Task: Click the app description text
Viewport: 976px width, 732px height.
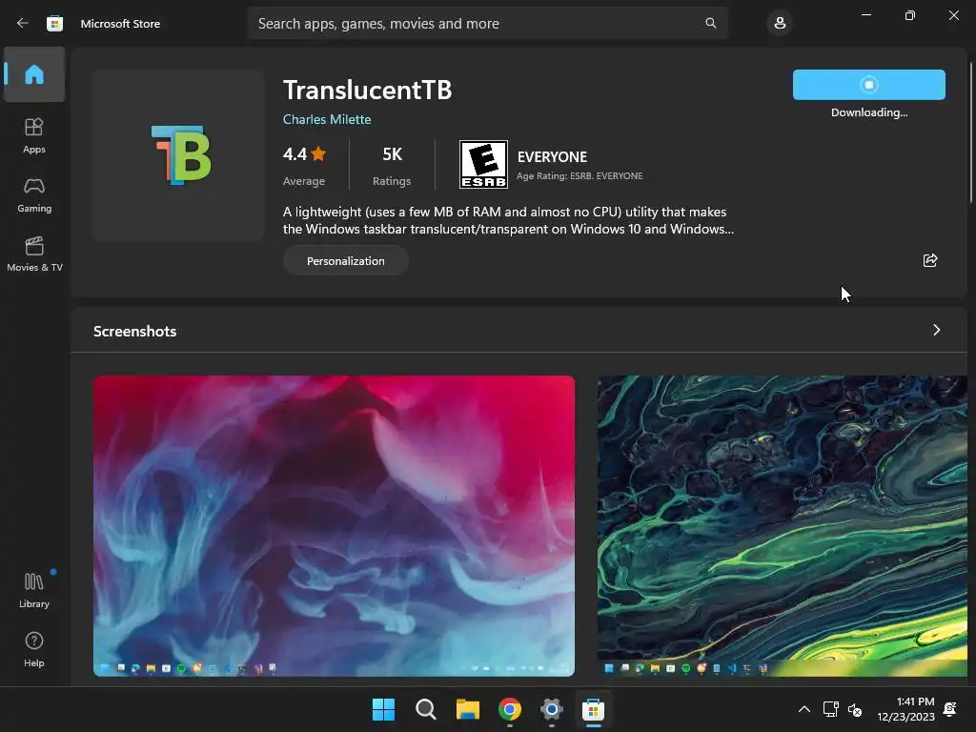Action: 509,220
